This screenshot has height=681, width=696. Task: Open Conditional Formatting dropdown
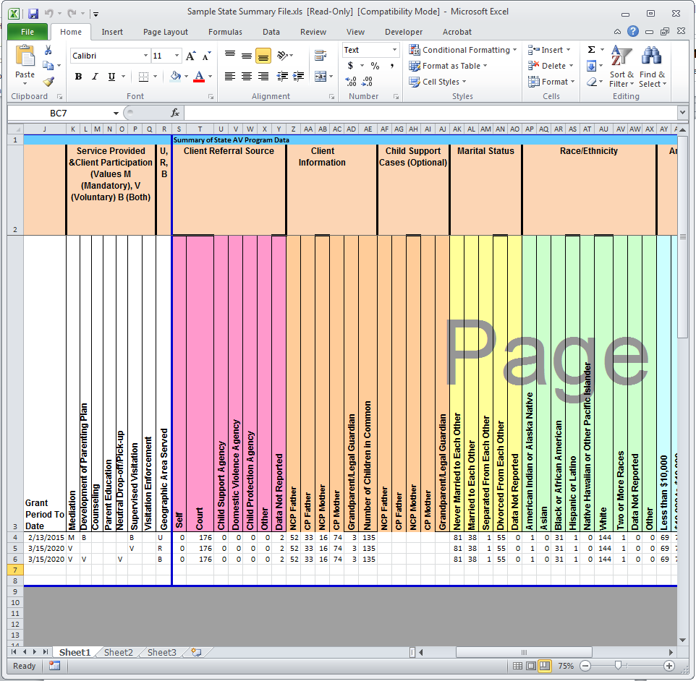tap(463, 50)
